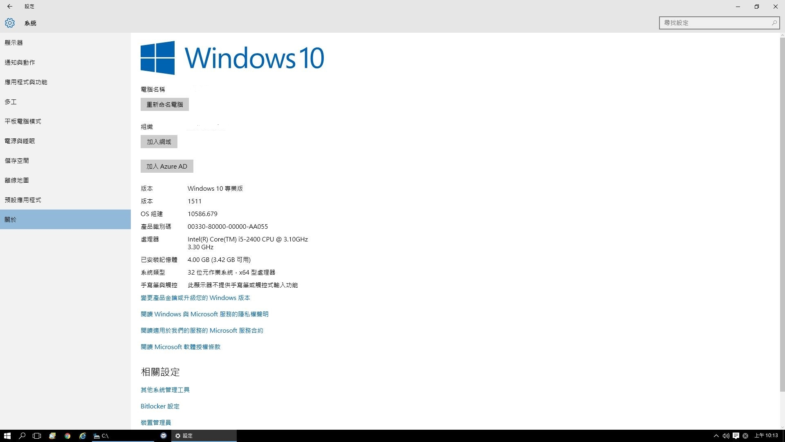Select product ID 00330-80000-00000-AA055
Screen dimensions: 785x442
[x=228, y=226]
